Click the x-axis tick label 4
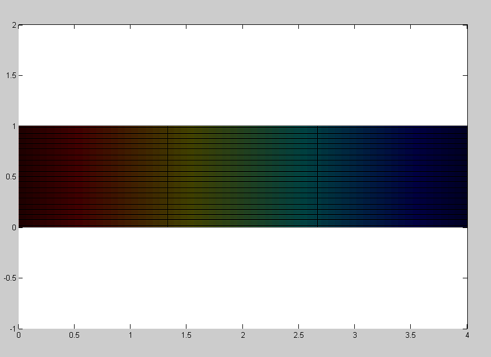 click(x=466, y=335)
